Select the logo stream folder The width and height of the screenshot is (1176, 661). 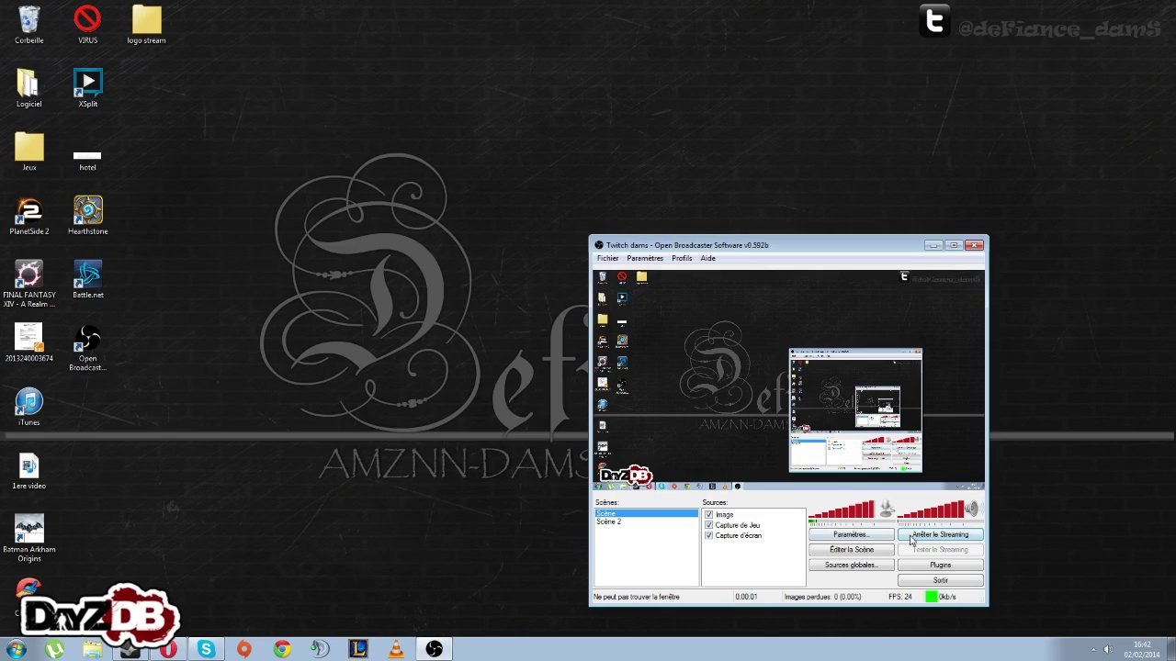click(x=146, y=25)
